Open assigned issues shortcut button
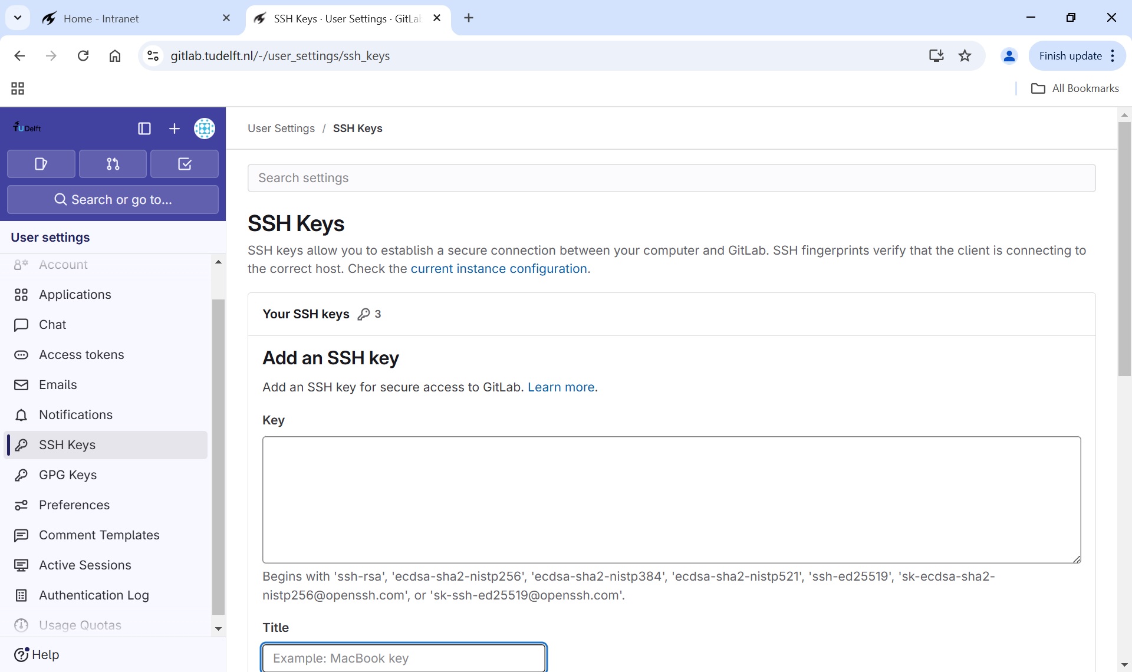 coord(41,164)
